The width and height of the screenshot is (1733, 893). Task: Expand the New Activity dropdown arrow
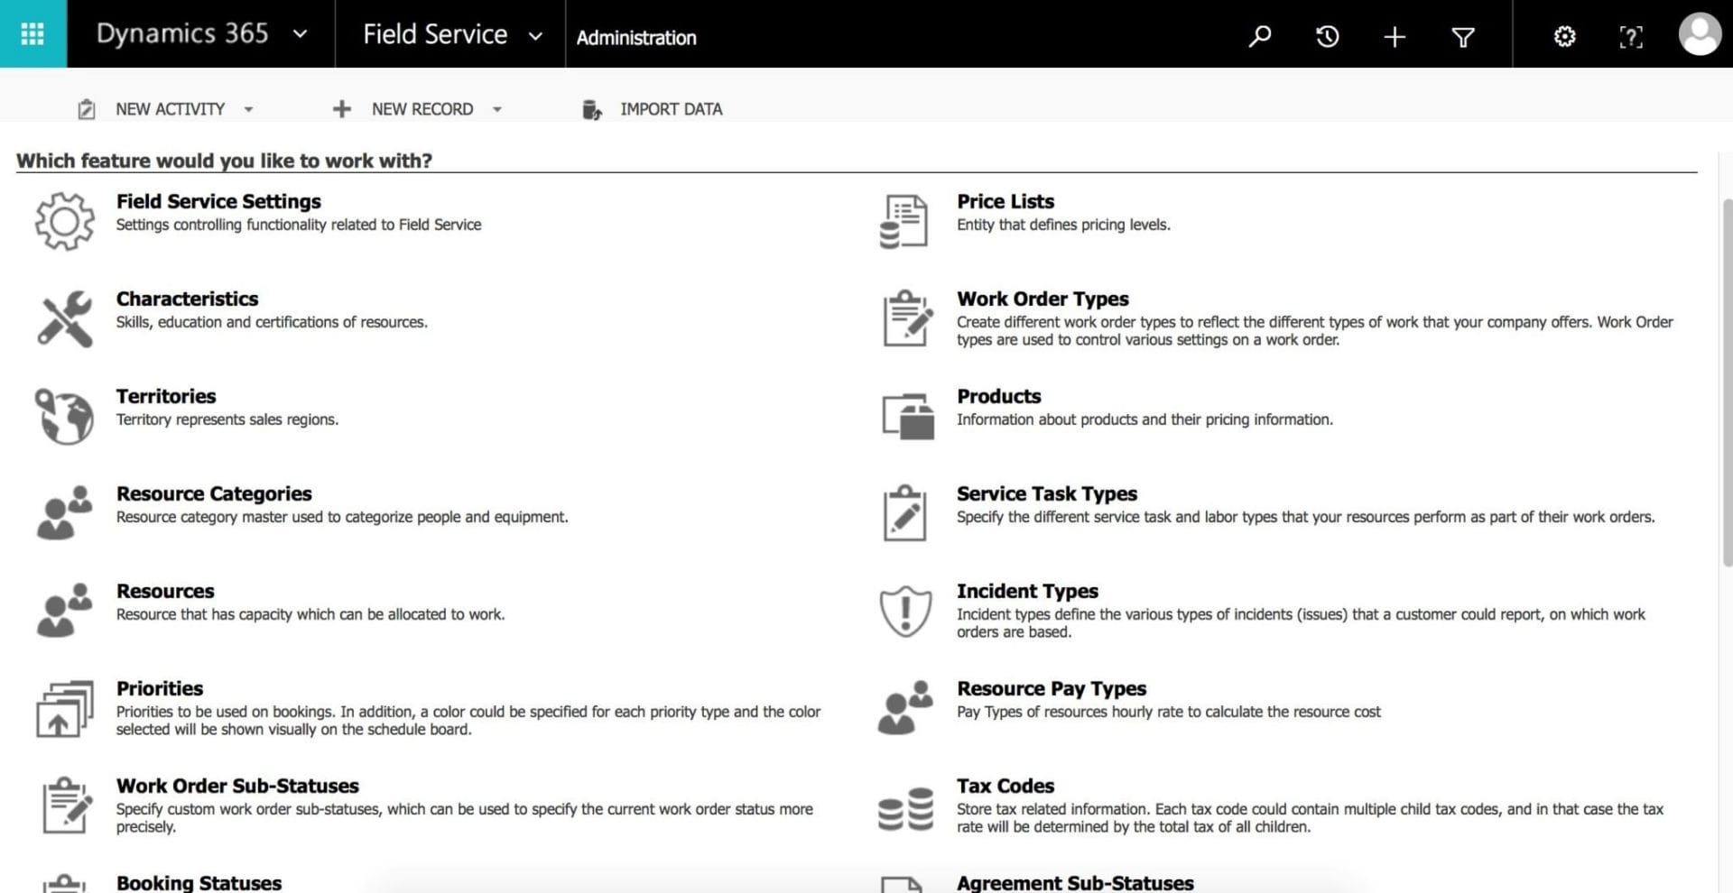pyautogui.click(x=249, y=109)
